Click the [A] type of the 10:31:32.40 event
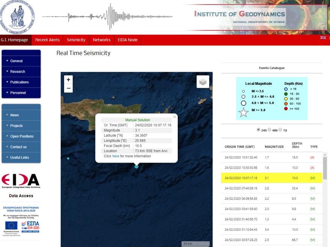The width and height of the screenshot is (330, 247). click(312, 157)
